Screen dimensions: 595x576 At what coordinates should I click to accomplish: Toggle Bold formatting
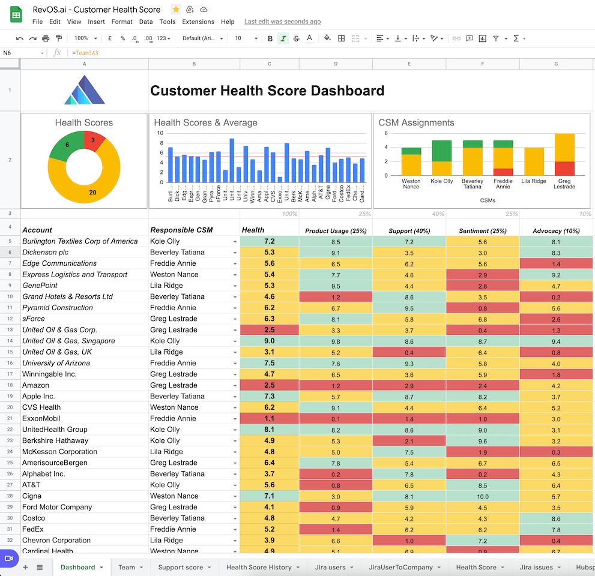270,38
